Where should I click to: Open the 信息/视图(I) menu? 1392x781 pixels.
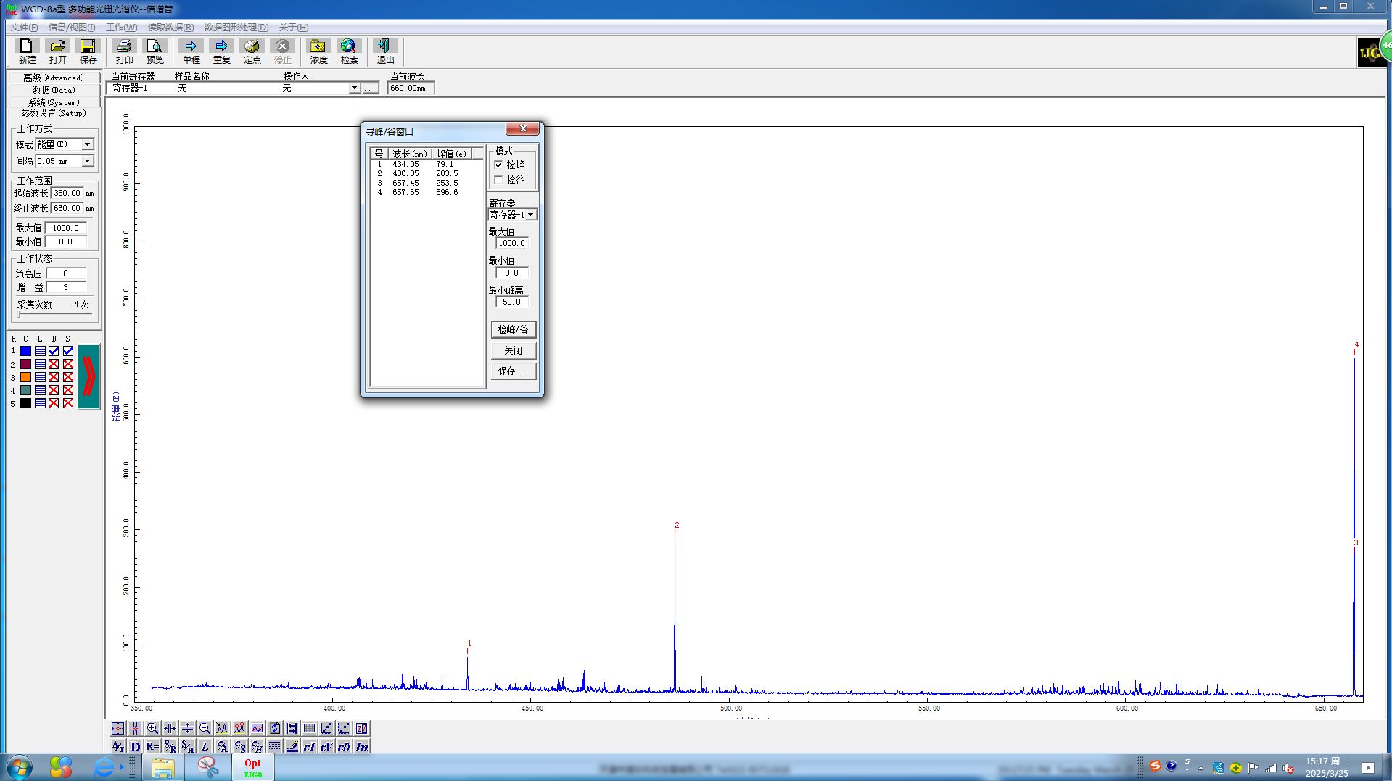click(x=71, y=28)
